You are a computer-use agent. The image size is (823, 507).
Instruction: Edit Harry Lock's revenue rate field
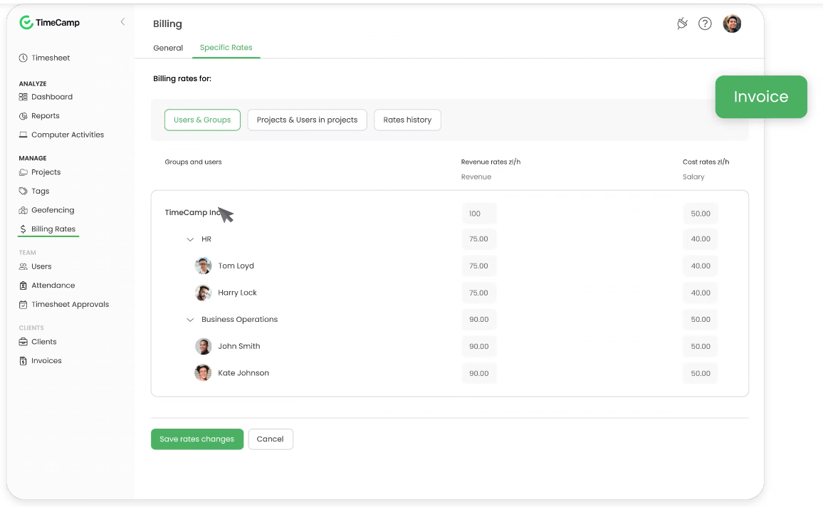coord(478,292)
